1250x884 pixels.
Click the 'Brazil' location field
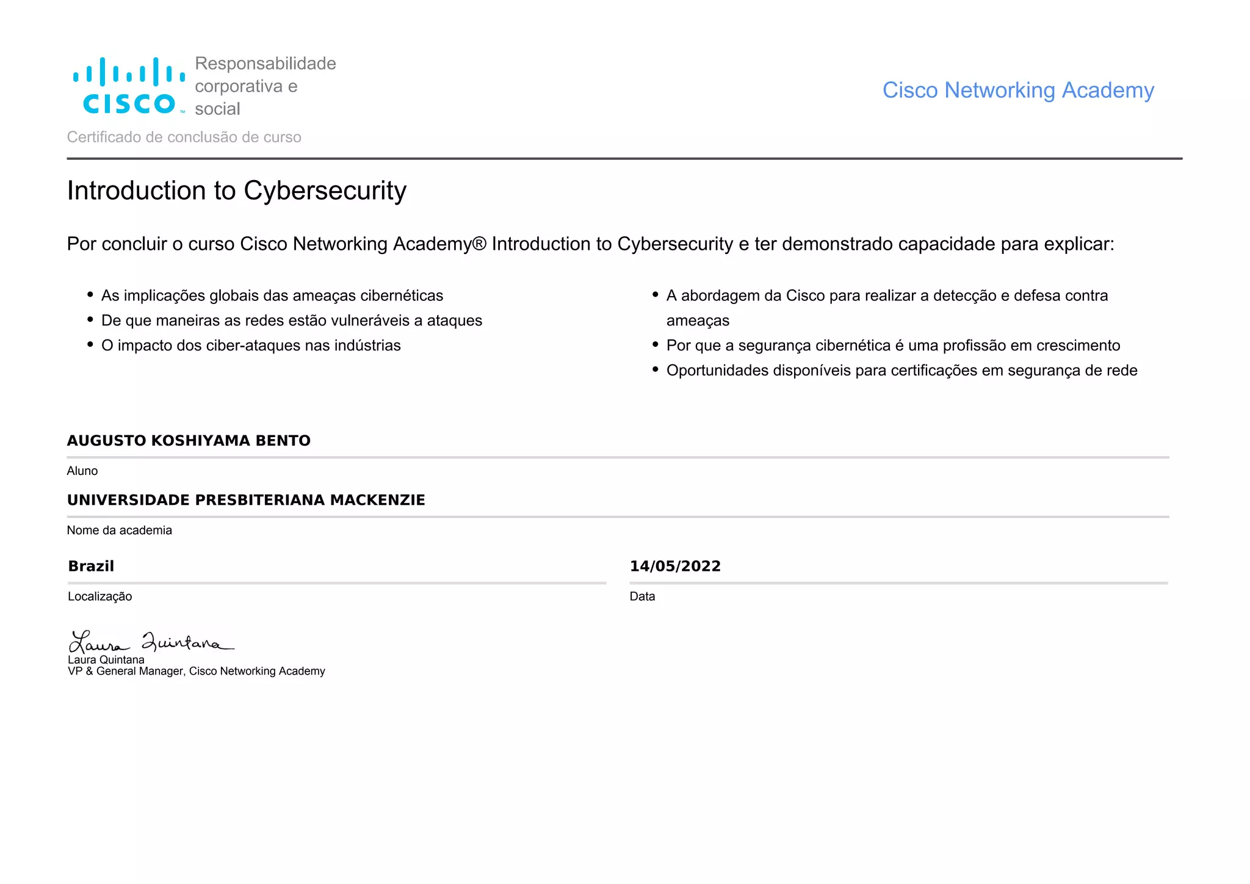(x=91, y=566)
